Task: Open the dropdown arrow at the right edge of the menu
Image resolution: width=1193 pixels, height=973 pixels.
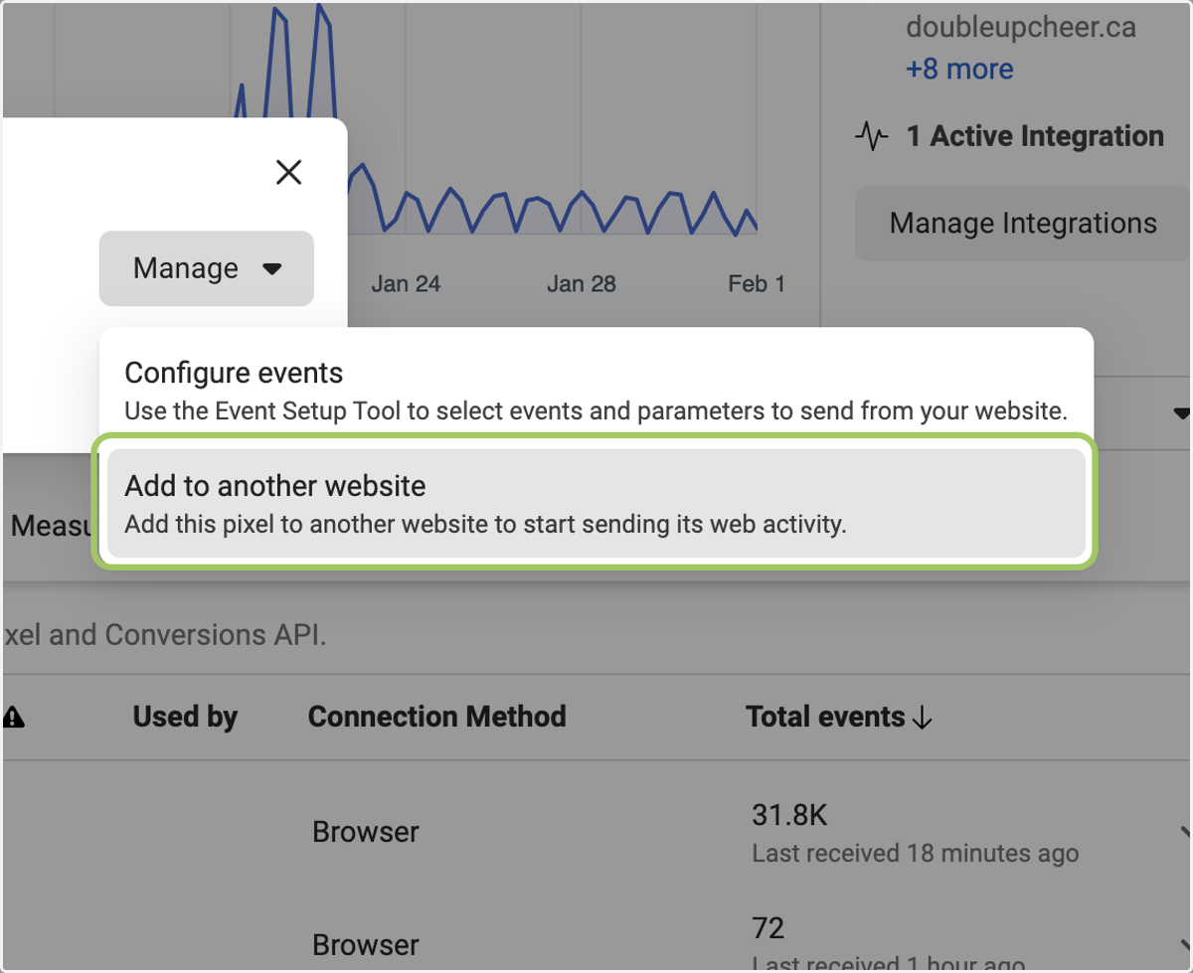Action: 1181,412
